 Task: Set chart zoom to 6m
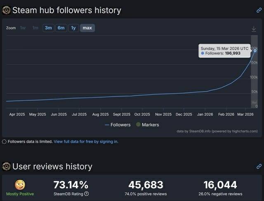[61, 28]
